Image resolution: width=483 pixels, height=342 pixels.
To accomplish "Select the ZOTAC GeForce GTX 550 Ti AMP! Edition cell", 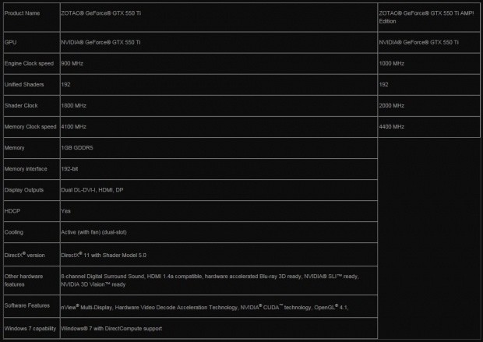I will pos(428,17).
